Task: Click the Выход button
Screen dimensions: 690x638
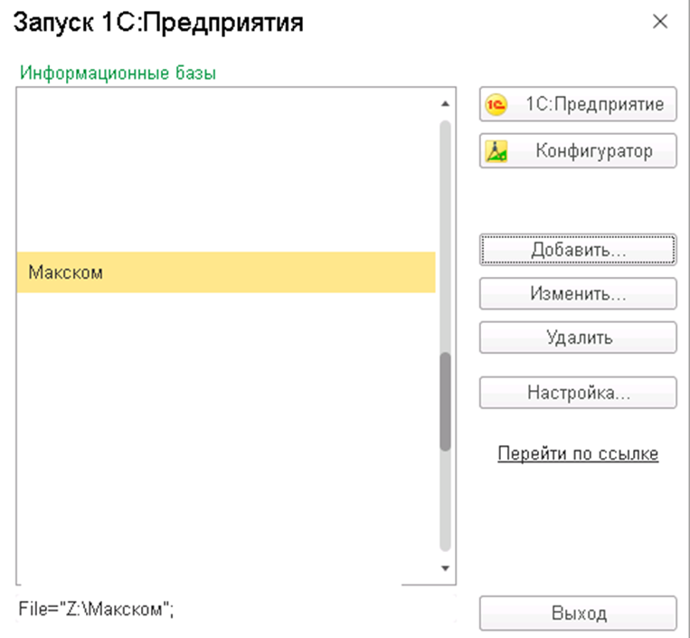Action: click(578, 614)
